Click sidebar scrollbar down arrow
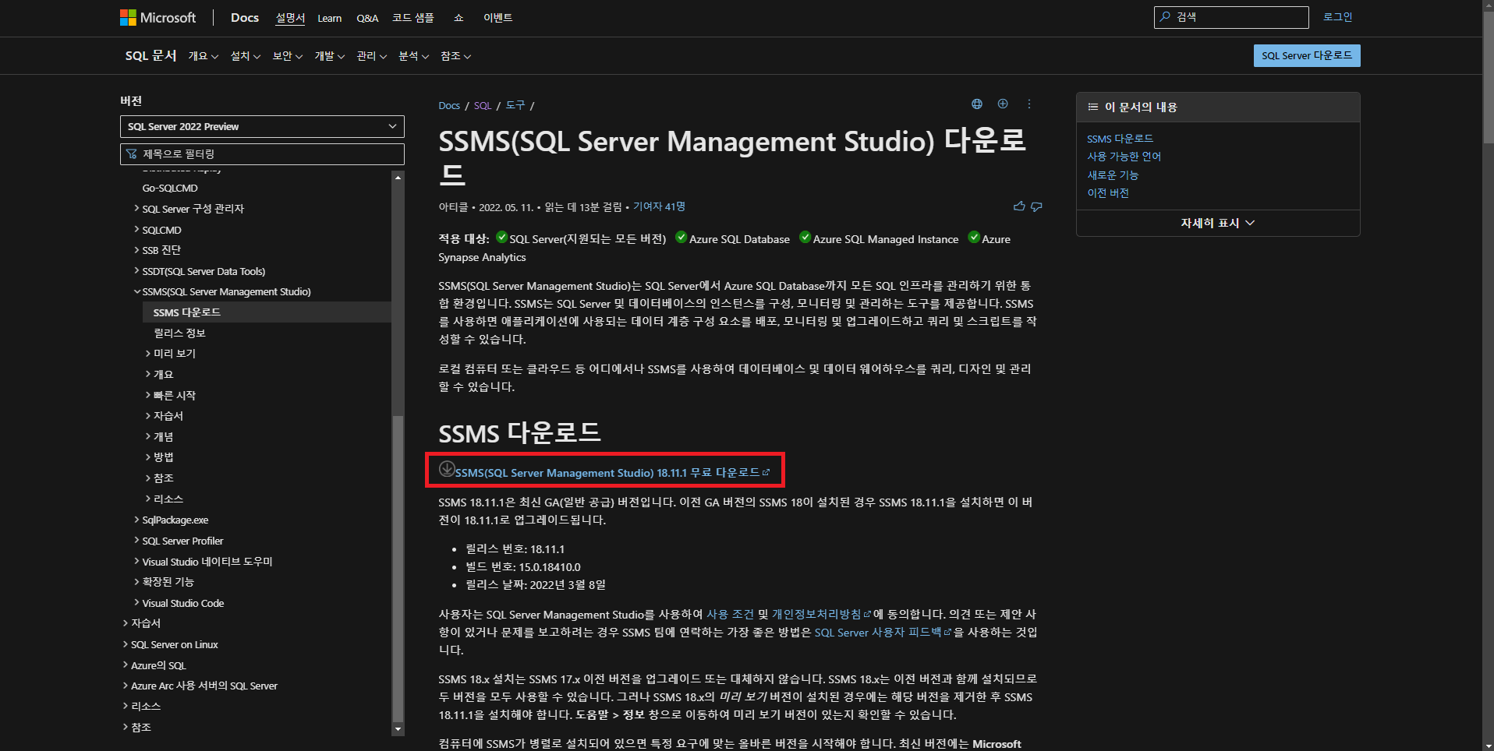The height and width of the screenshot is (751, 1494). click(398, 729)
